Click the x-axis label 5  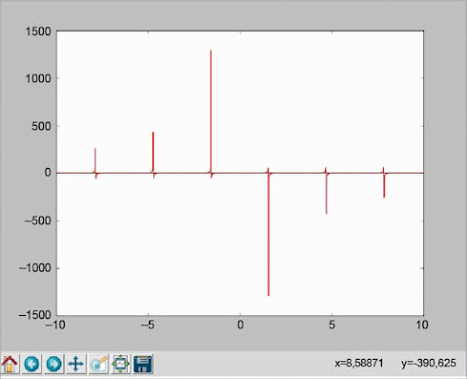(x=332, y=325)
